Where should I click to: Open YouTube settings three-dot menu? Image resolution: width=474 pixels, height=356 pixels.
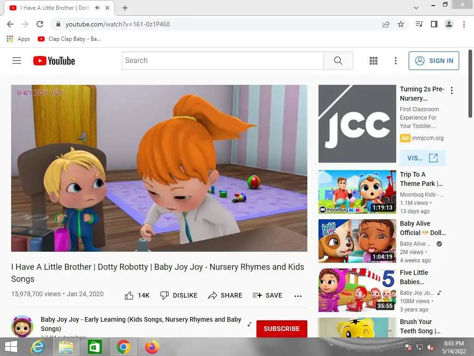click(x=395, y=61)
